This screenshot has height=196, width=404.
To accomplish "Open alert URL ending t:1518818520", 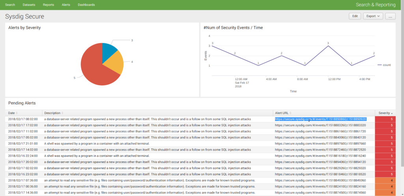I will click(x=320, y=174).
